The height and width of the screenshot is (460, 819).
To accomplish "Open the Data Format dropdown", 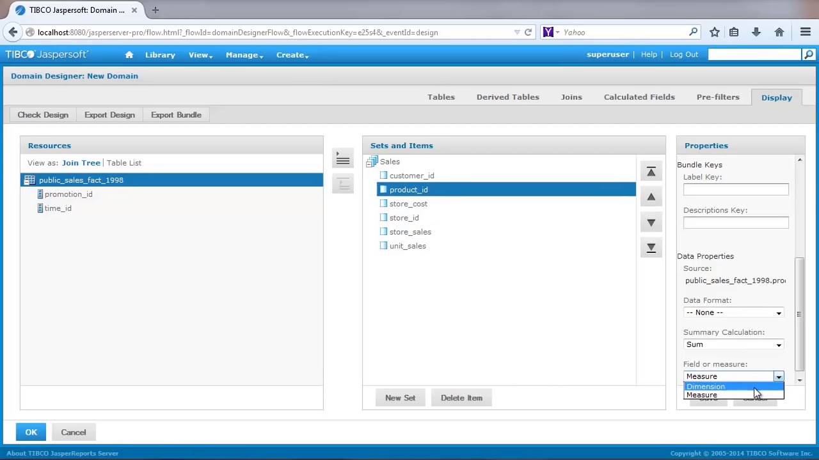I will [733, 312].
